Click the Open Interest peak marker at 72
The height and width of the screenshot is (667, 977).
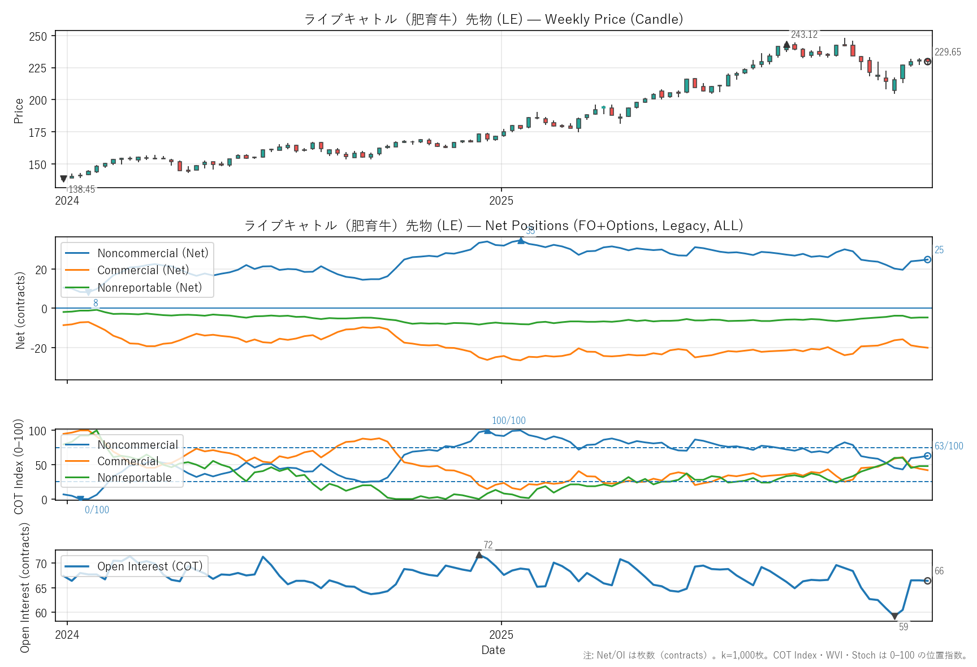[x=479, y=555]
